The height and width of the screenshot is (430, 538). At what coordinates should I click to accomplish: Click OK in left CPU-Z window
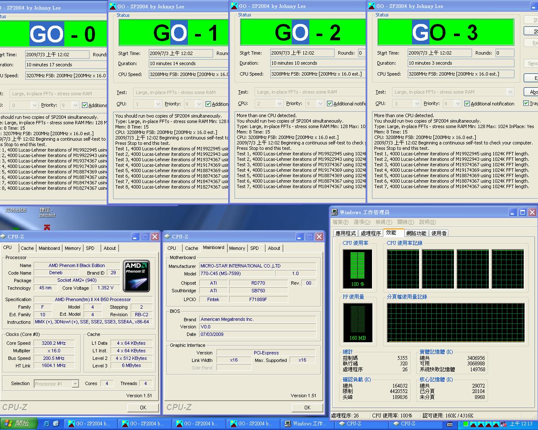pos(143,407)
